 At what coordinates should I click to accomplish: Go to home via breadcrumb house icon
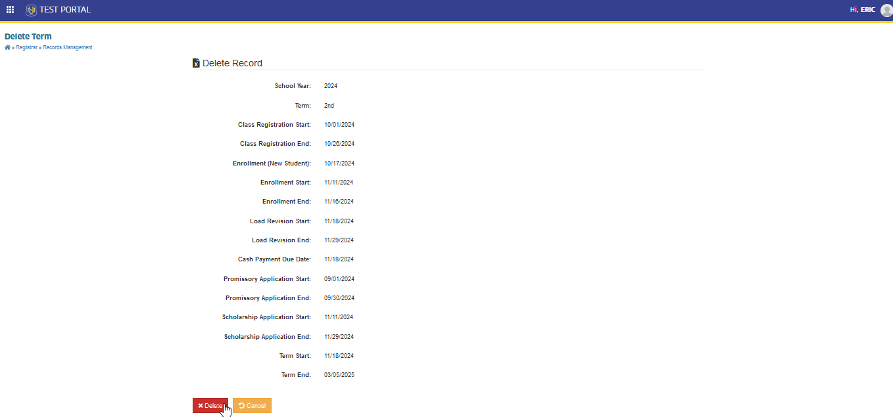click(7, 48)
